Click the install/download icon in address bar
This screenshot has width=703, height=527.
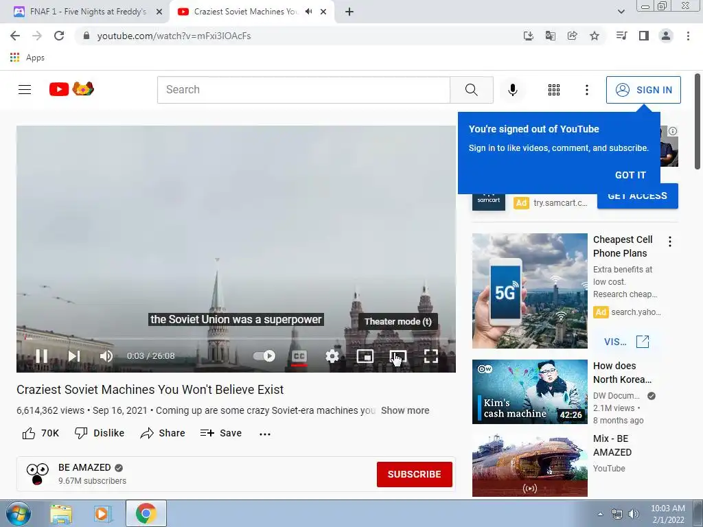pos(529,36)
